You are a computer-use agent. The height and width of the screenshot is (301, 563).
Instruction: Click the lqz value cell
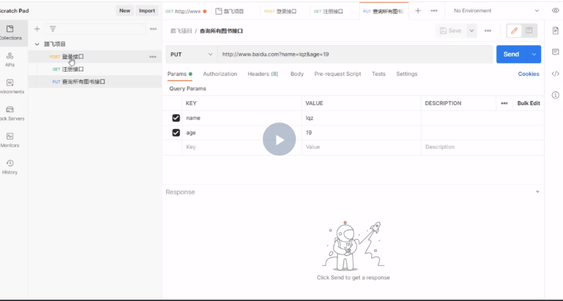[x=361, y=118]
